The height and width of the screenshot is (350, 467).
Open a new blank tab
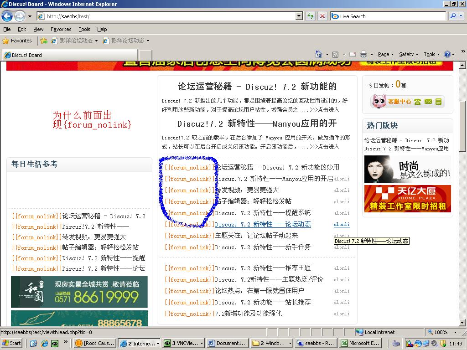(145, 55)
